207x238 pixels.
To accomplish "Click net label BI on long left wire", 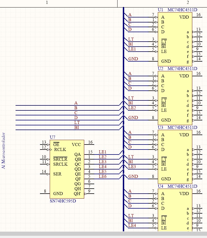I will coord(76,127).
